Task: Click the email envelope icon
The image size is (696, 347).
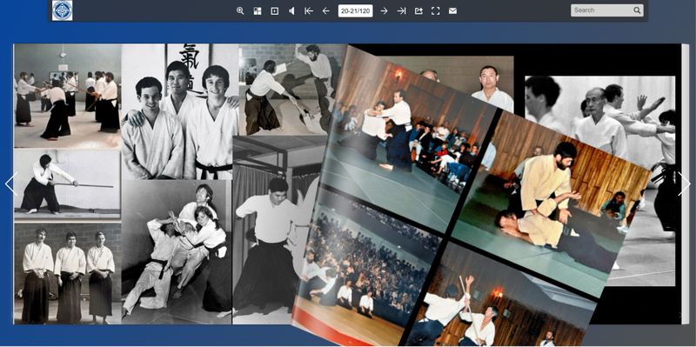Action: [452, 11]
